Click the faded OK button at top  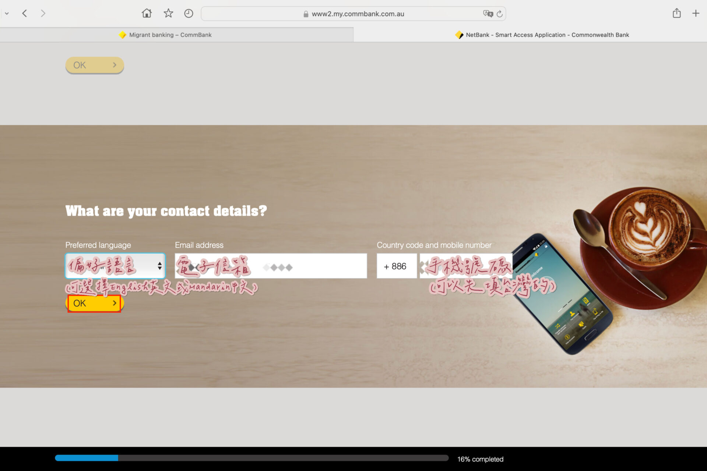pyautogui.click(x=95, y=65)
